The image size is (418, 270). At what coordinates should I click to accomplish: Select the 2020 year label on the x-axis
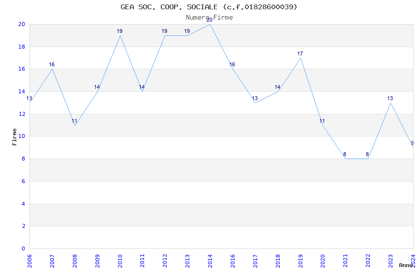point(323,261)
